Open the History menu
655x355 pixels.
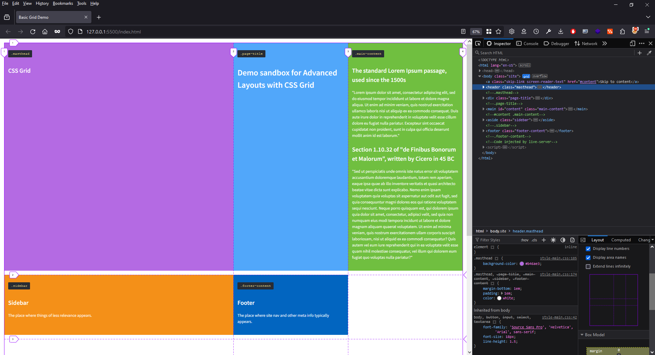(42, 3)
